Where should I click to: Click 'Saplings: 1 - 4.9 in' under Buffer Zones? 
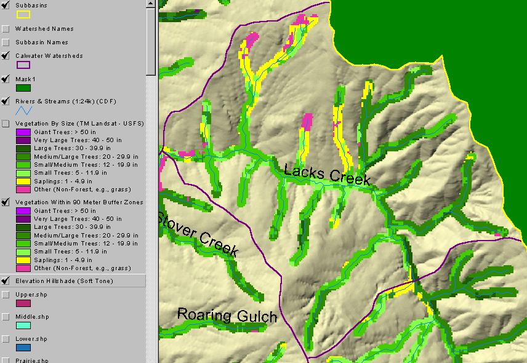tap(63, 260)
